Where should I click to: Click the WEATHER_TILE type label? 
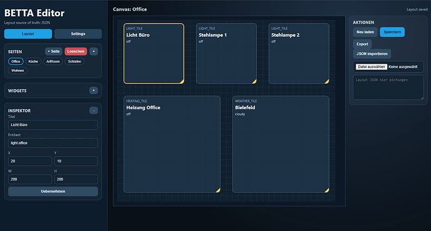245,101
